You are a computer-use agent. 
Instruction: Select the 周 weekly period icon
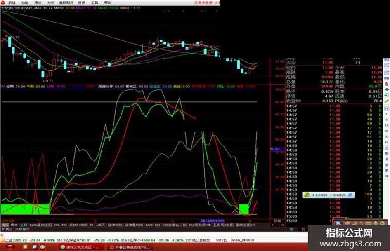click(x=387, y=154)
